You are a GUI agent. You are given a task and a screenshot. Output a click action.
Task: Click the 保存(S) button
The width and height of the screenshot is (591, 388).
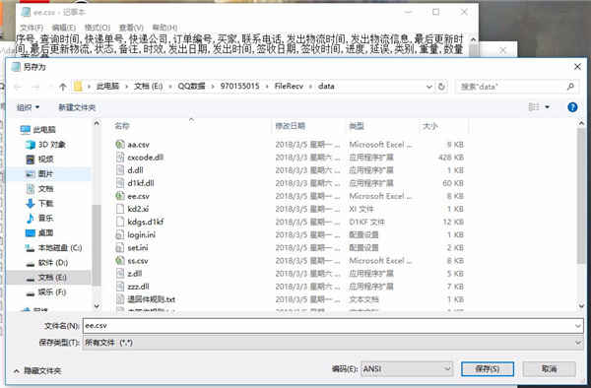click(488, 368)
